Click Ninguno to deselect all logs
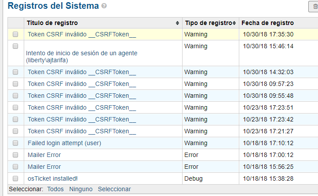This screenshot has height=196, width=318. tap(81, 189)
